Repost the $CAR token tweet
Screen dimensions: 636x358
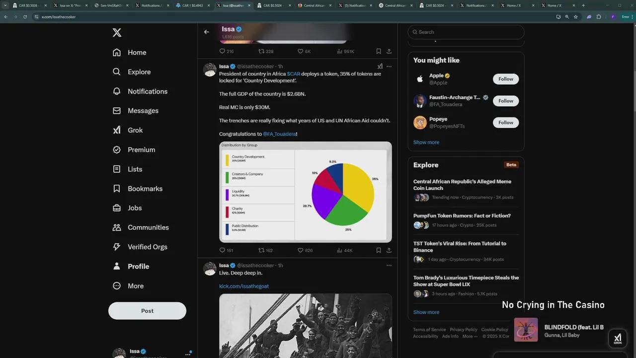click(261, 250)
